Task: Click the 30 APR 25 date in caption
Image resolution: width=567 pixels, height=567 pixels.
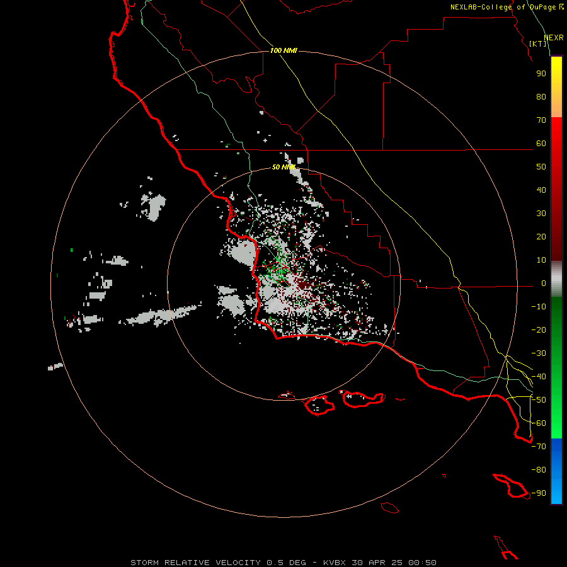Action: click(x=377, y=563)
